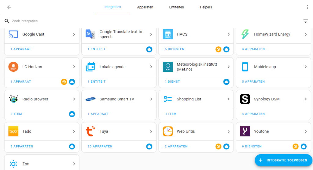Expand the Samsung Smart TV chevron

coord(151,99)
